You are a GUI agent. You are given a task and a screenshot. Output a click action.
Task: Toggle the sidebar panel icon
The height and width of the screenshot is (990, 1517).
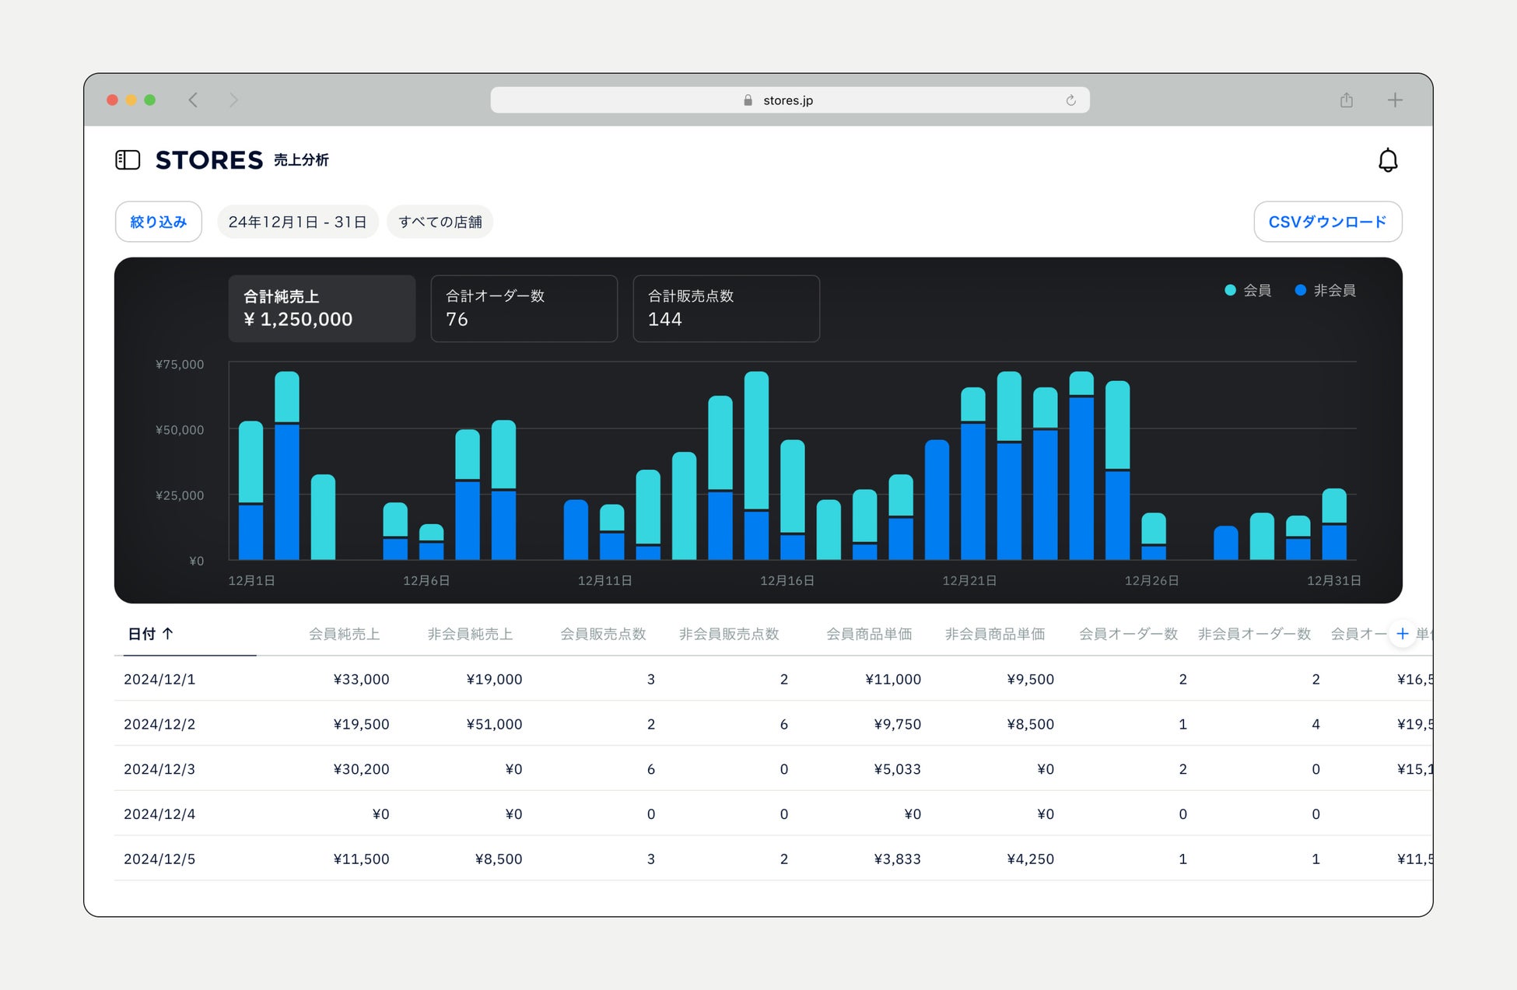point(128,160)
